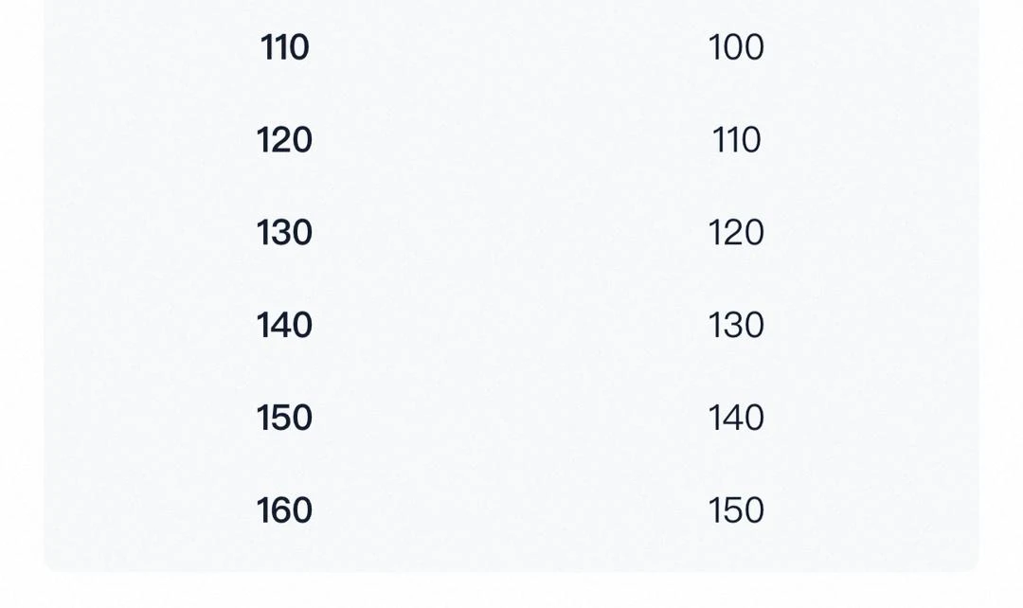This screenshot has width=1023, height=608.
Task: Click the gap between bold 130 and light 120
Action: click(x=511, y=233)
